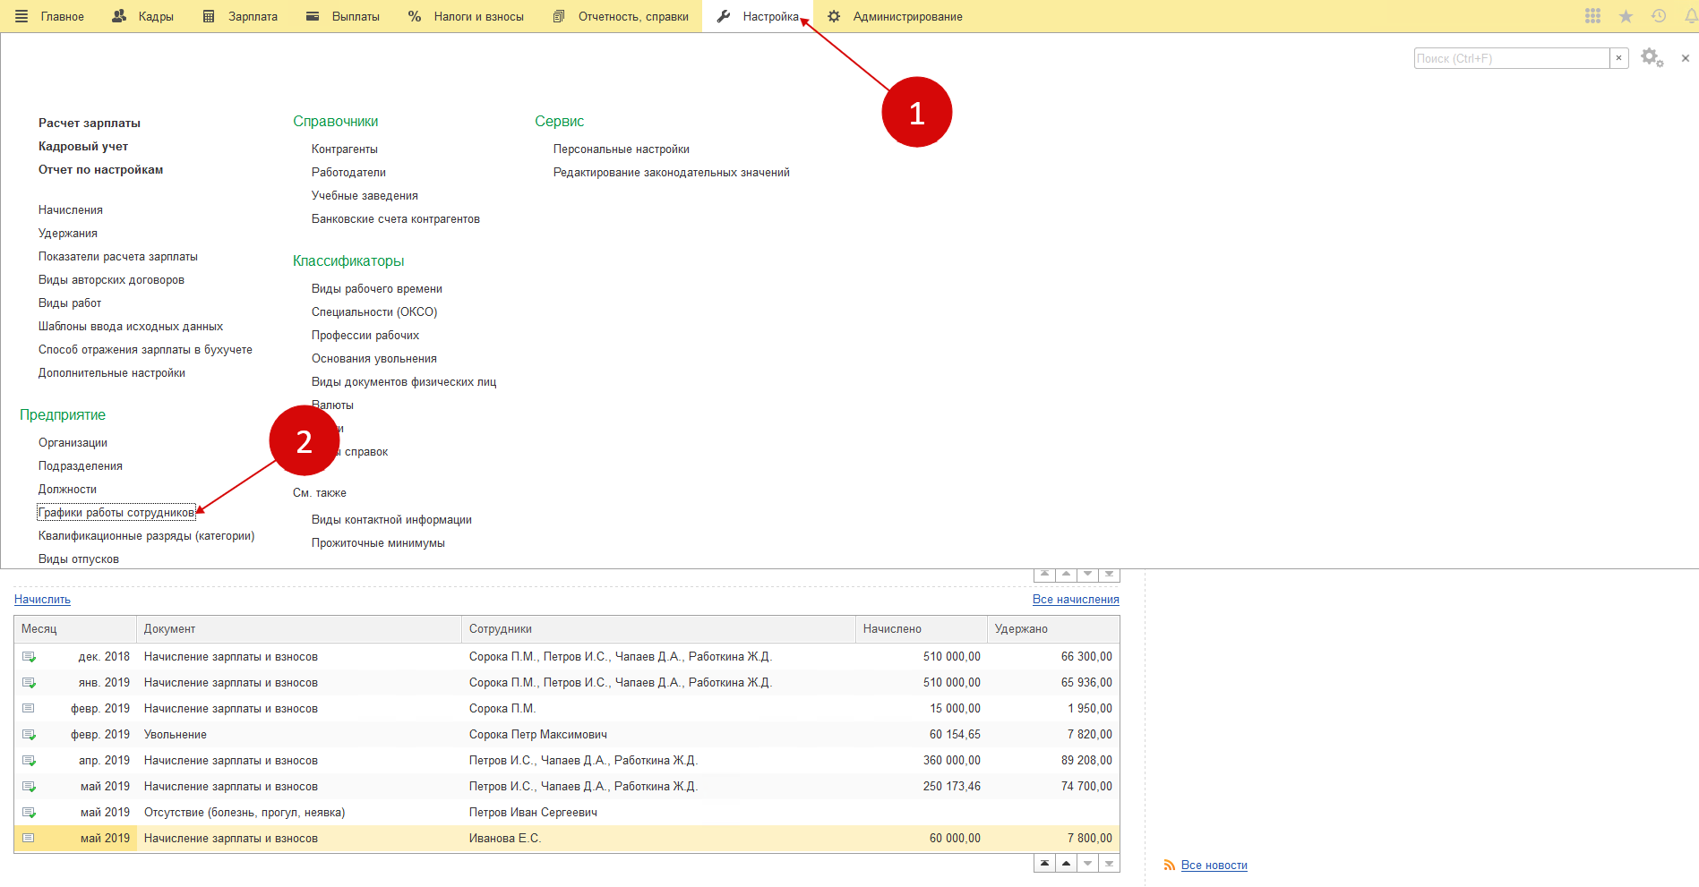The height and width of the screenshot is (887, 1699).
Task: Click document icon of Увольнение row
Action: [x=29, y=734]
